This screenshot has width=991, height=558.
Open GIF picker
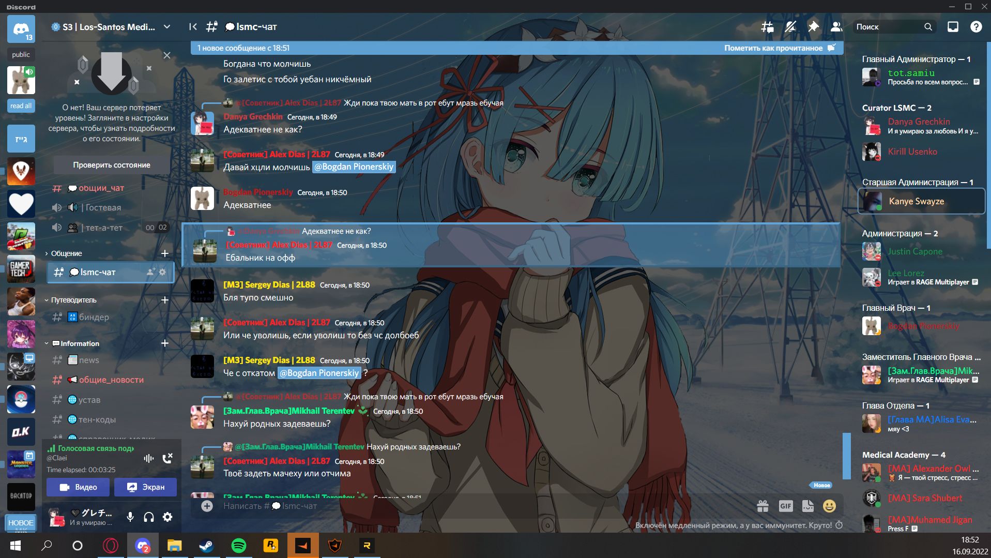point(785,506)
